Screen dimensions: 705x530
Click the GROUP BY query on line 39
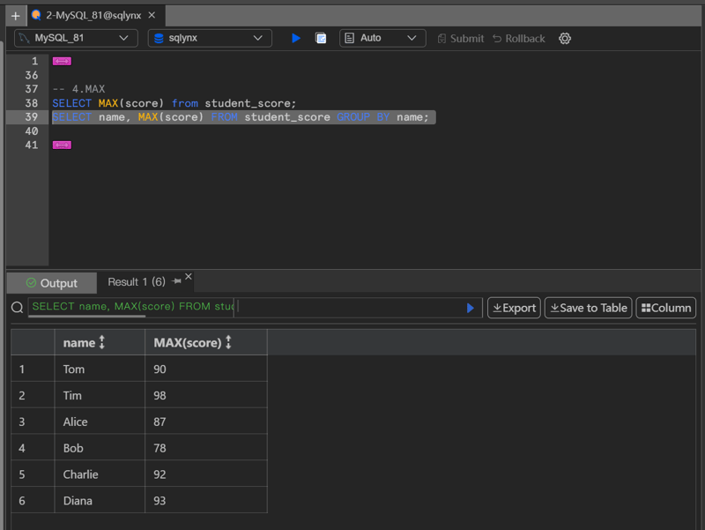coord(241,117)
